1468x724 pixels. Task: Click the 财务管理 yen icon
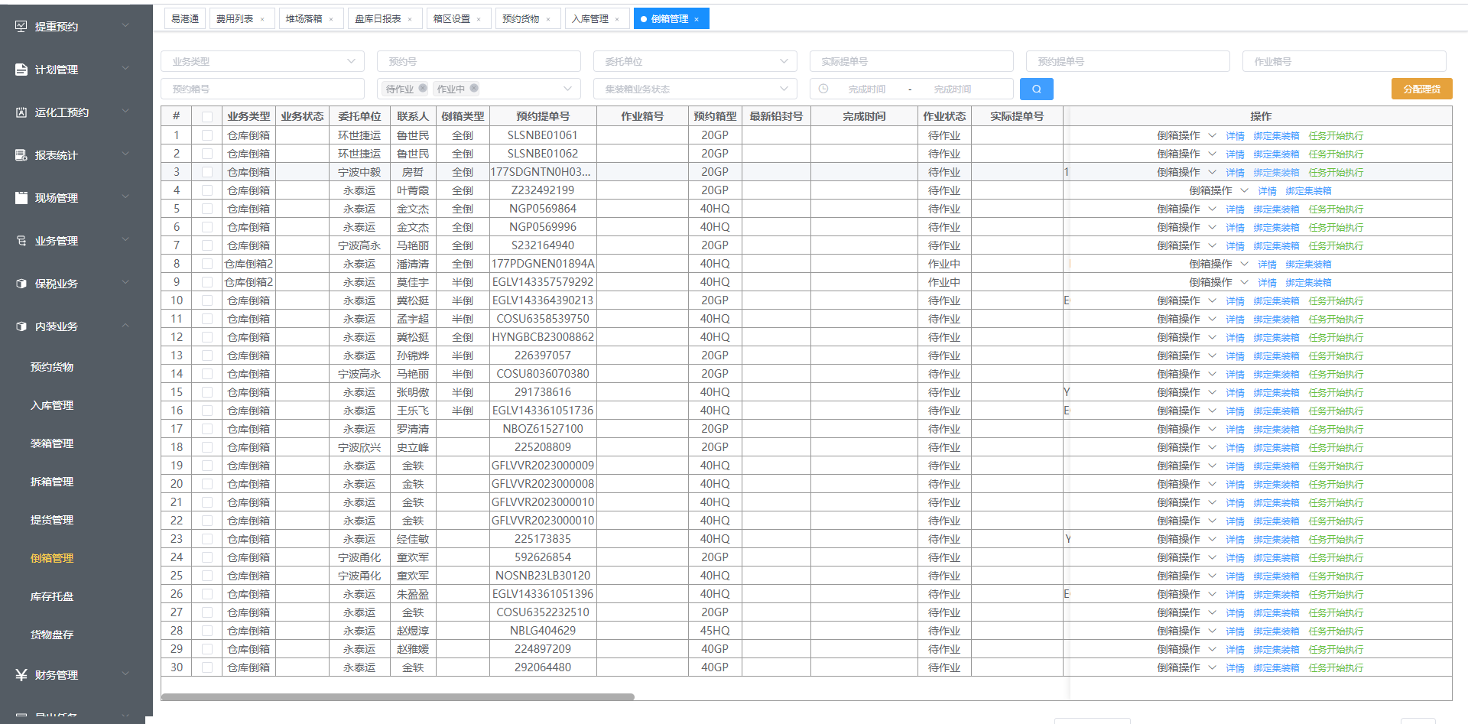click(x=21, y=675)
